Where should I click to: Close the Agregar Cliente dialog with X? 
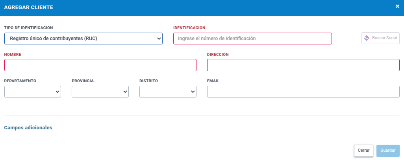click(397, 6)
